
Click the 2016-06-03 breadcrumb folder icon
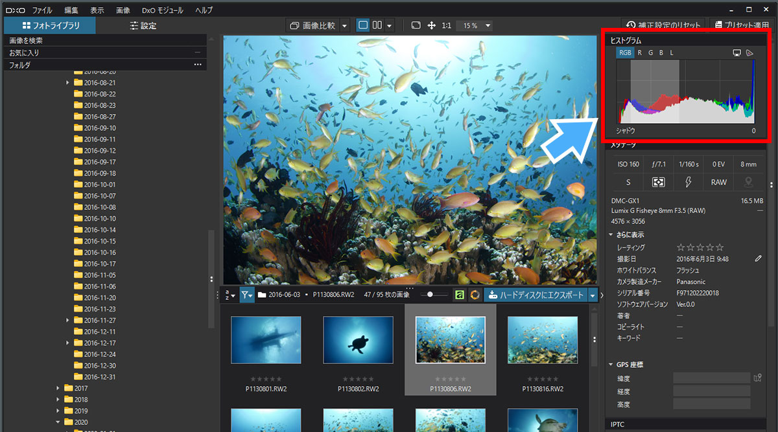coord(262,295)
